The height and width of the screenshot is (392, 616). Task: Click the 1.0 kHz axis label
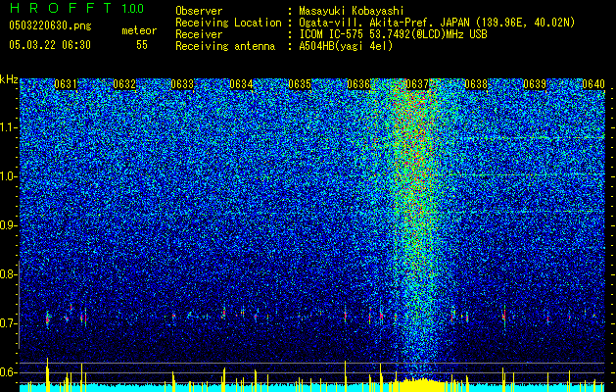coord(8,176)
